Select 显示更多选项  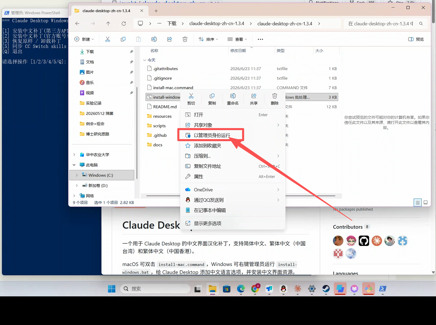tap(233, 223)
